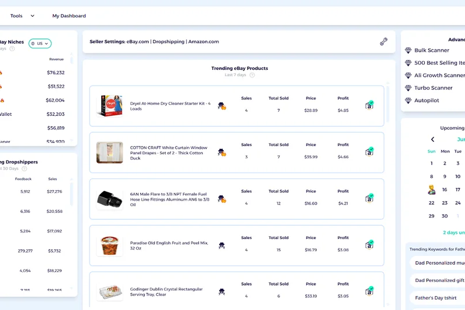This screenshot has height=310, width=465.
Task: Open seller settings wrench icon
Action: pos(384,42)
